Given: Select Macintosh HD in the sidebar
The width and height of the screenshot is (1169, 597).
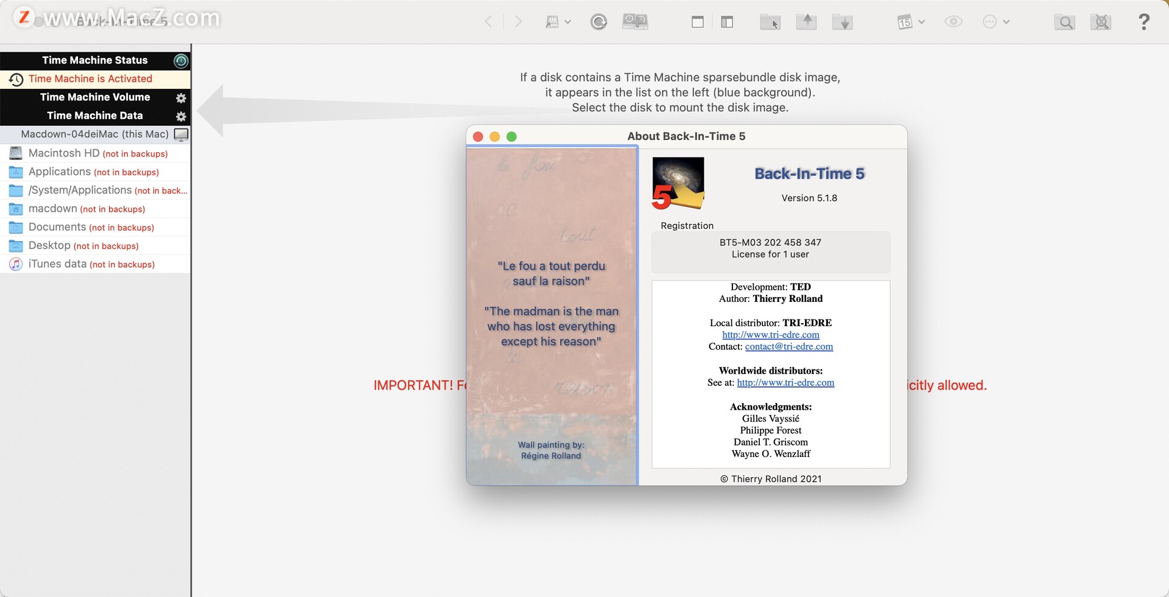Looking at the screenshot, I should click(x=95, y=153).
